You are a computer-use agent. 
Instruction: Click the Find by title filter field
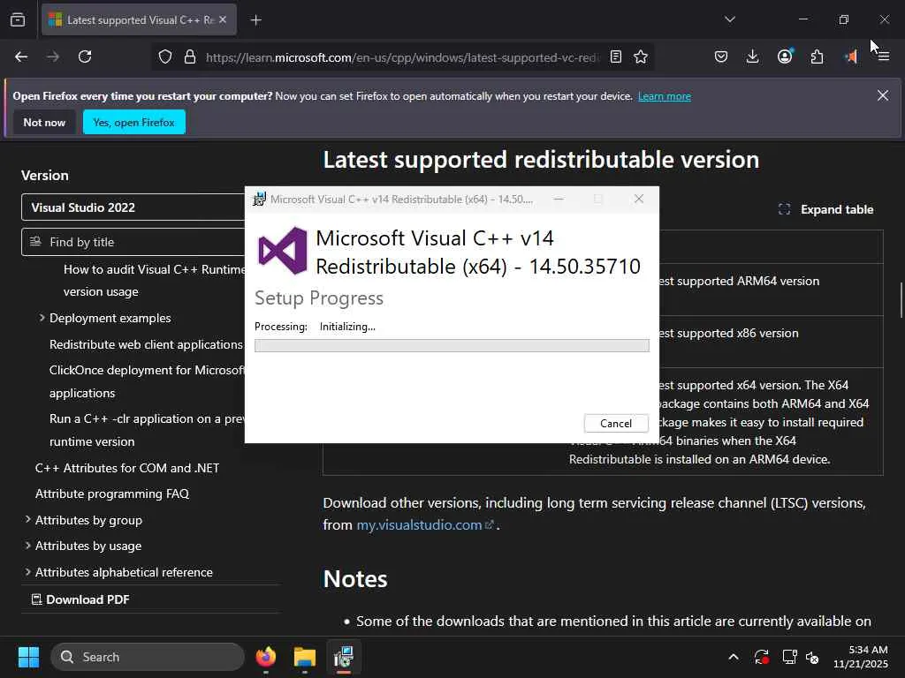[133, 242]
